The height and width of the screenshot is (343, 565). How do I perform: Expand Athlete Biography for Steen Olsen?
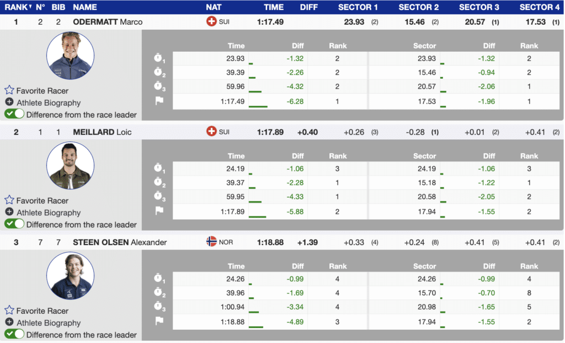pos(9,323)
